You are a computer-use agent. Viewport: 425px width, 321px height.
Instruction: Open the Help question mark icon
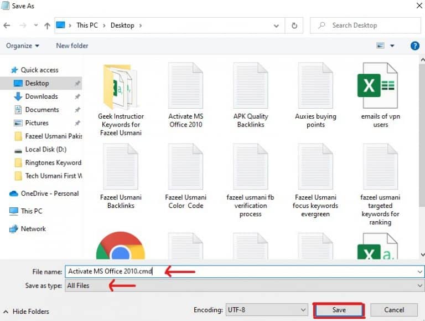pyautogui.click(x=414, y=46)
